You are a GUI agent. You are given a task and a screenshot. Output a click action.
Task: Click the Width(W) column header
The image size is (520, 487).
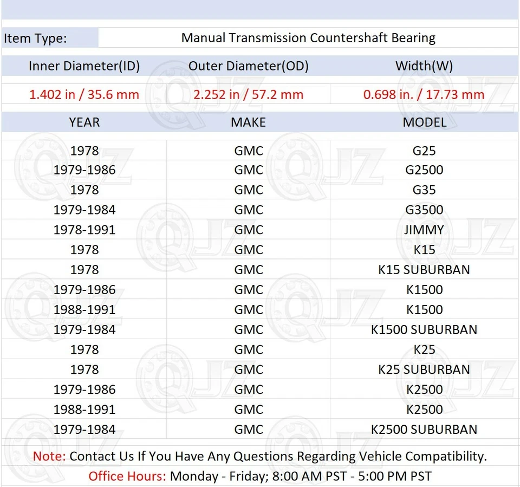[424, 66]
